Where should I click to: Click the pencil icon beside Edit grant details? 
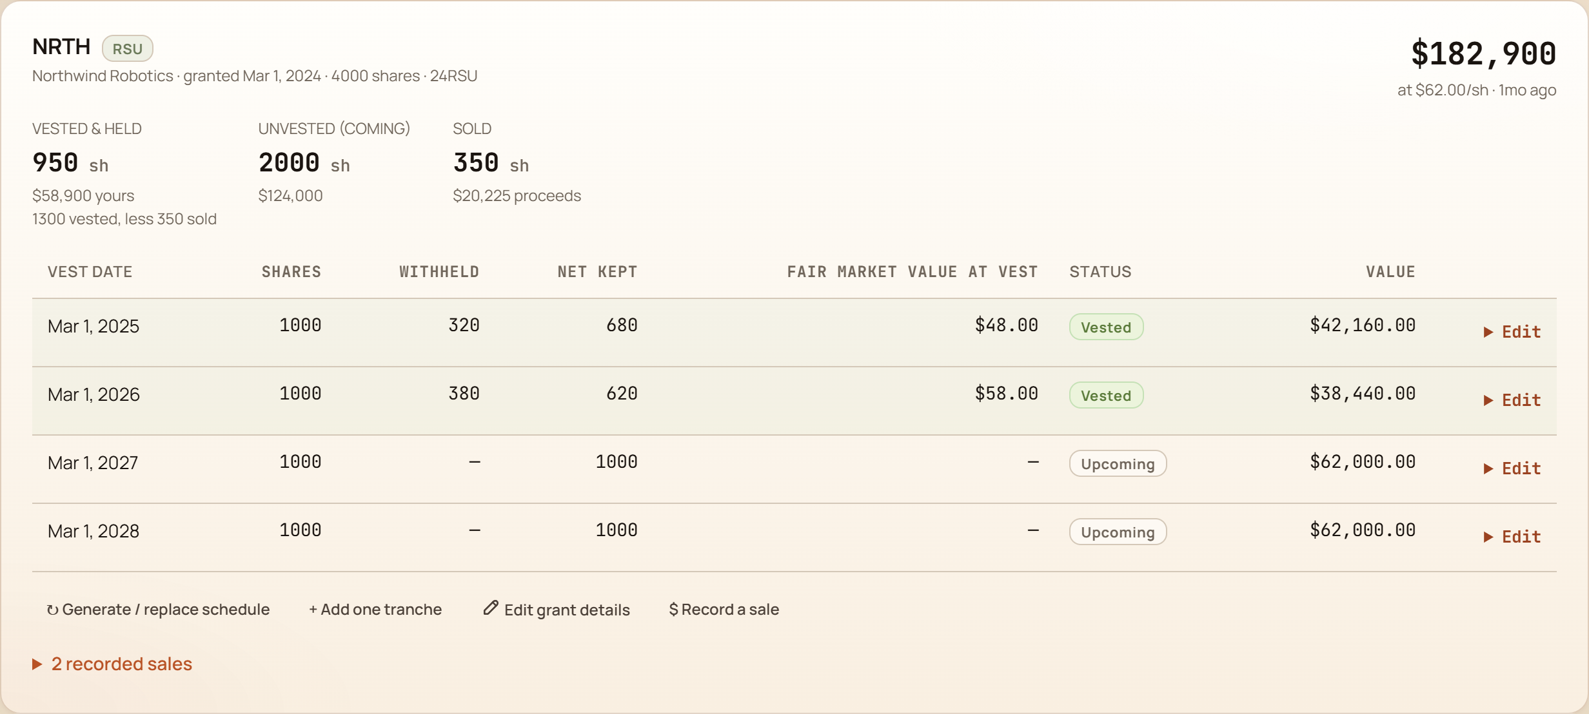[491, 608]
